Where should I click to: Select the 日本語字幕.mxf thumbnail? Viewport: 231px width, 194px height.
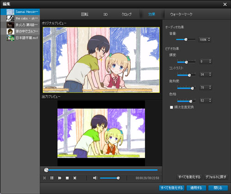(x=11, y=38)
